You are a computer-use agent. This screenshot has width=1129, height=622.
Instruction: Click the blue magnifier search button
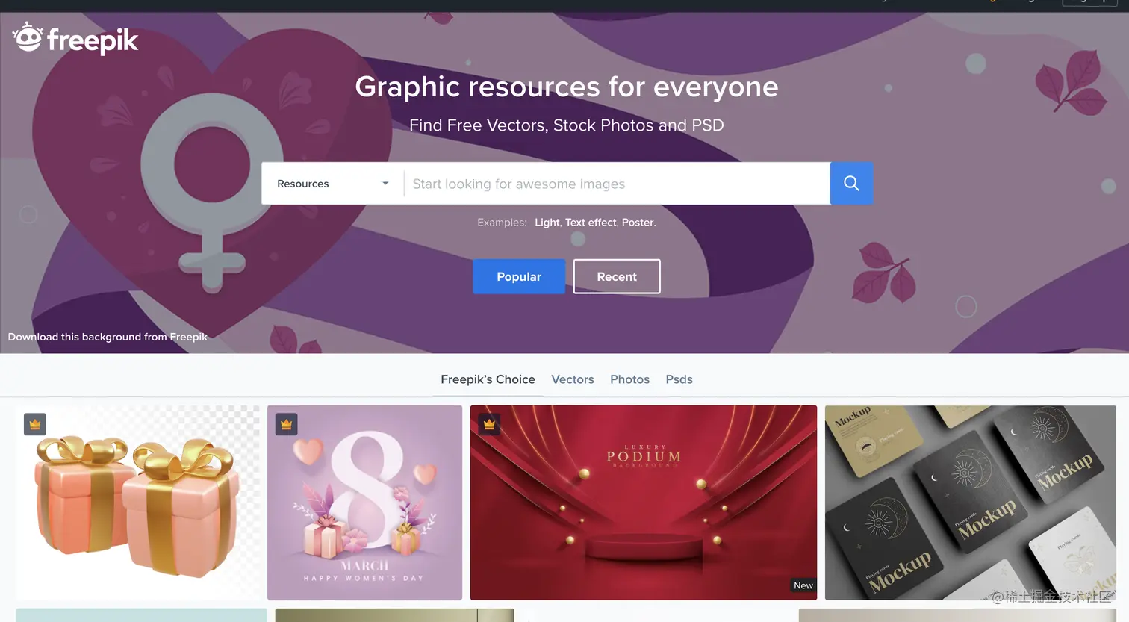(x=851, y=184)
